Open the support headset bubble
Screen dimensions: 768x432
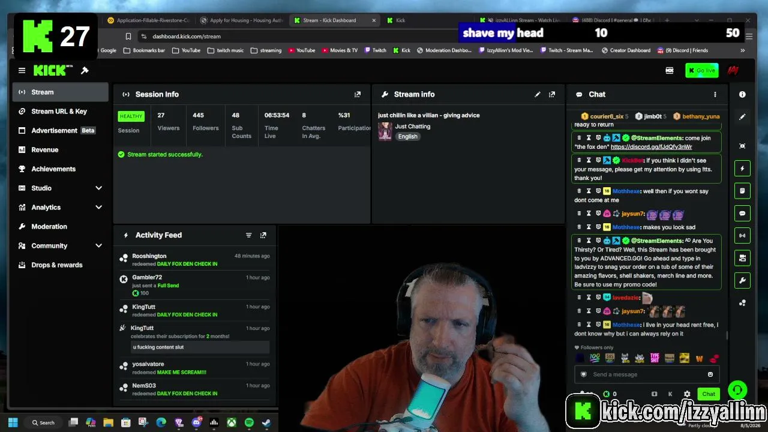[x=737, y=391]
